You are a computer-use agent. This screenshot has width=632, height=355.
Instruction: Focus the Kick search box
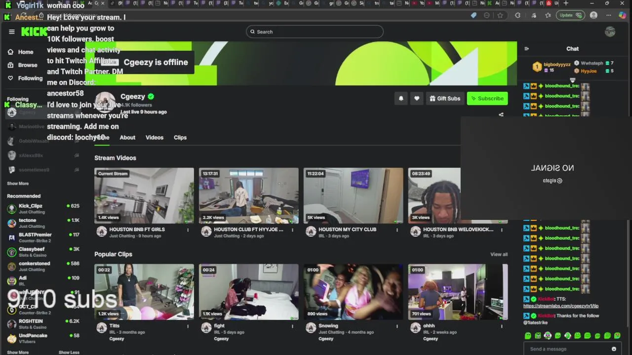click(x=315, y=32)
